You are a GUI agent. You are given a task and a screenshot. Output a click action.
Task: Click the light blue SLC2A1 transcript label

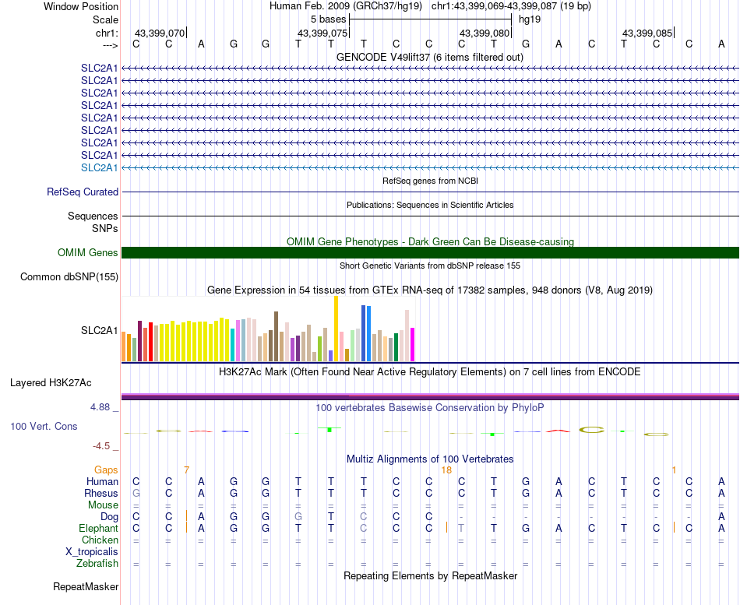pyautogui.click(x=99, y=167)
